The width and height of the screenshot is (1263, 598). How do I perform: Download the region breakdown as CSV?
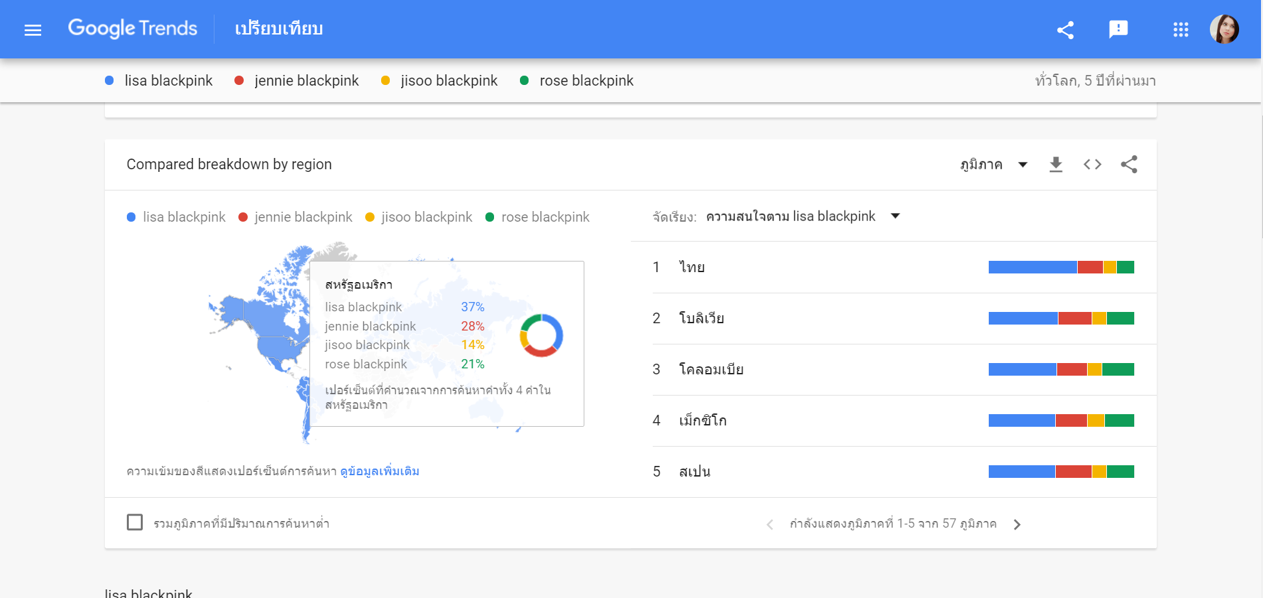tap(1056, 165)
